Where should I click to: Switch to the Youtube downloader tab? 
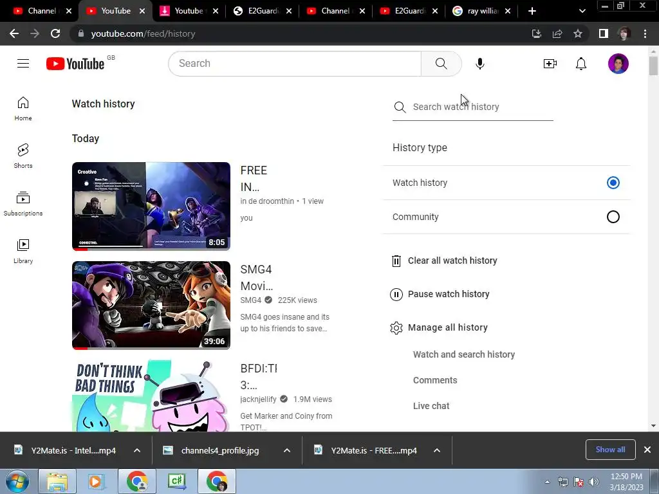tap(183, 11)
